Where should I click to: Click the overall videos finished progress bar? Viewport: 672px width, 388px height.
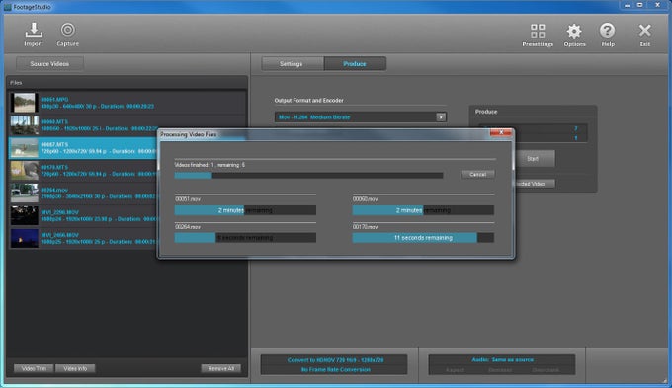pyautogui.click(x=308, y=175)
